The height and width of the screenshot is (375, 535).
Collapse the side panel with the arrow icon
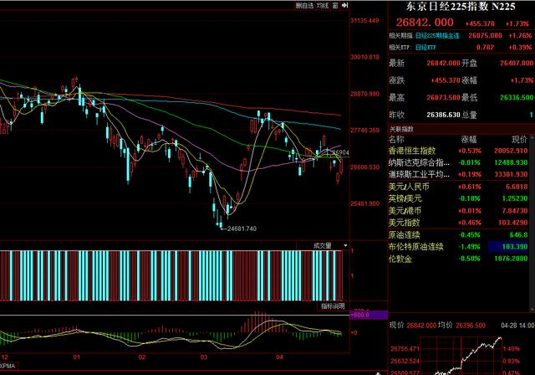coord(345,6)
